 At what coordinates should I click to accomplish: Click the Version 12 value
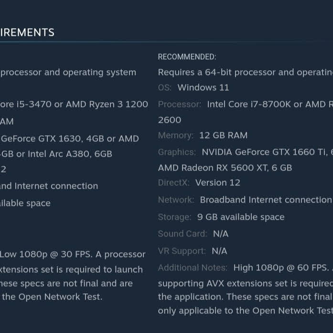coord(218,183)
